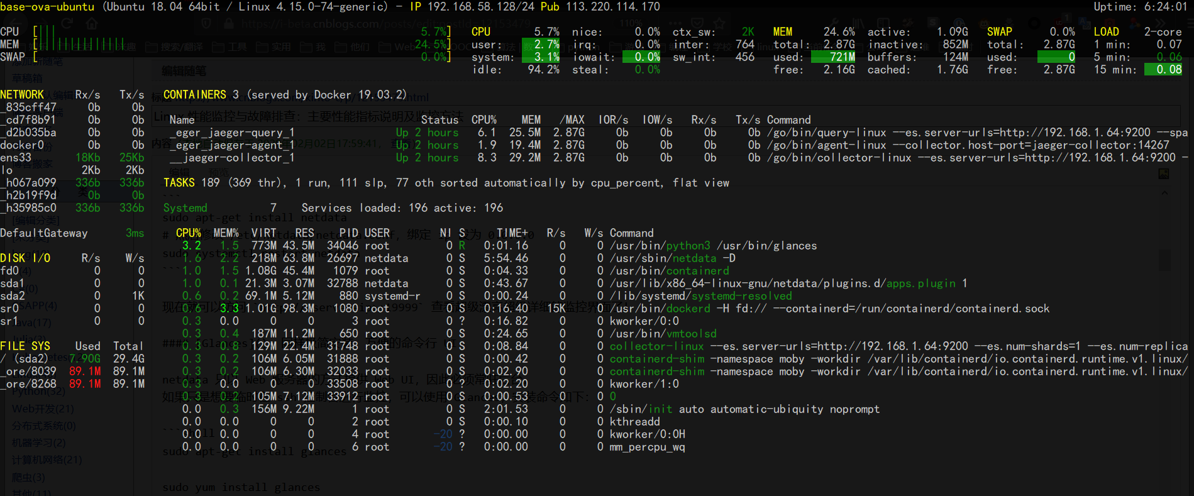The image size is (1194, 496).
Task: Click the sw_int value 456
Action: pos(744,57)
